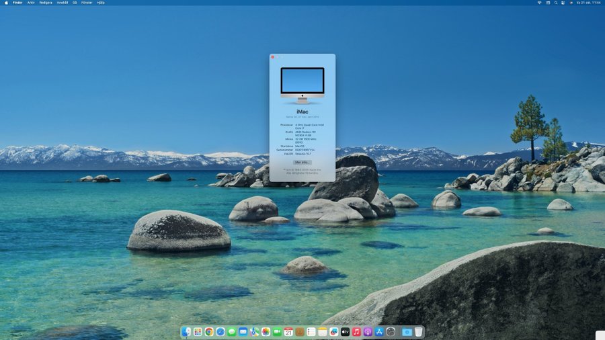
Task: Launch Google Chrome from the Dock
Action: 209,332
